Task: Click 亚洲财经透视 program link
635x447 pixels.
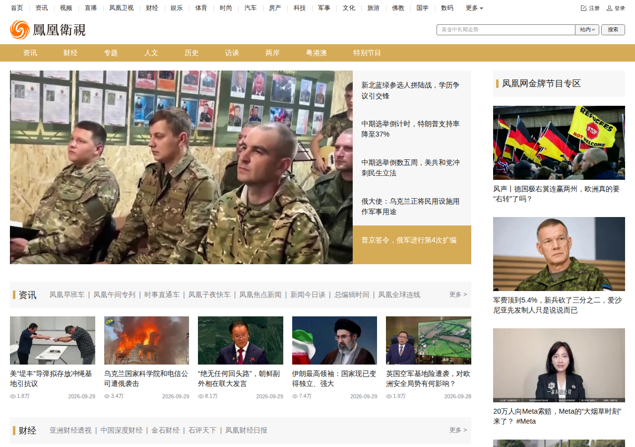Action: (x=70, y=430)
